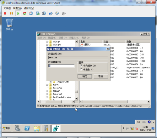Click the green play VM button
The image size is (157, 138).
[18, 13]
